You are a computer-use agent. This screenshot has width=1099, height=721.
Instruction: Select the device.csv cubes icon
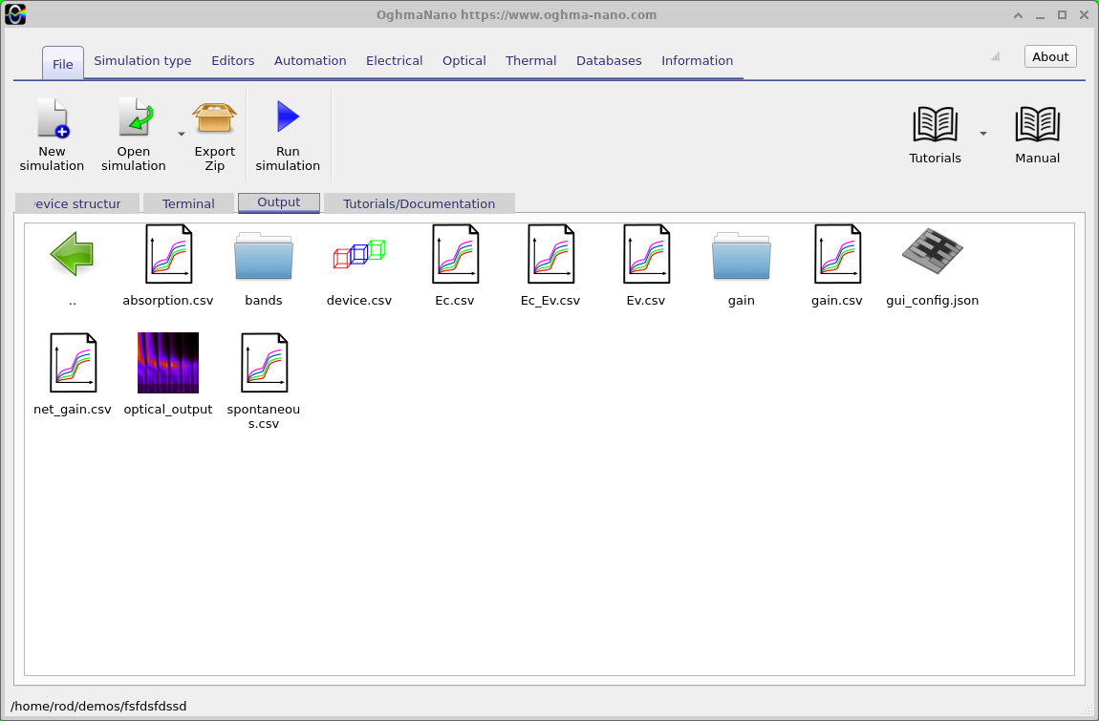pos(359,254)
